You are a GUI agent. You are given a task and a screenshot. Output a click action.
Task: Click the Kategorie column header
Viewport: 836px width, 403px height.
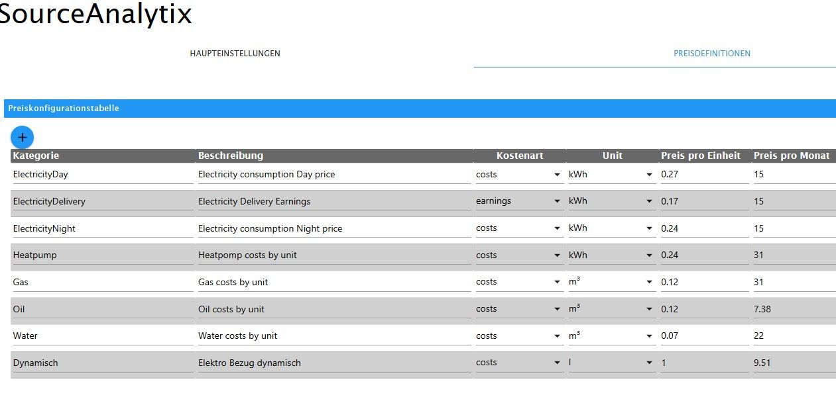[x=103, y=156]
